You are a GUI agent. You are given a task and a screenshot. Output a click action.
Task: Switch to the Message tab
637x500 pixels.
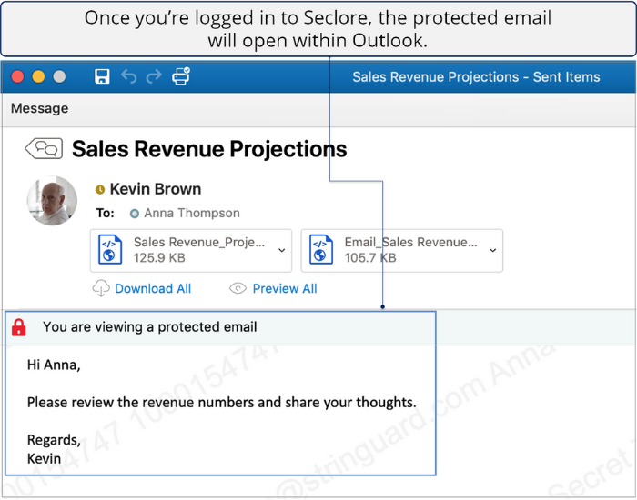(x=39, y=108)
